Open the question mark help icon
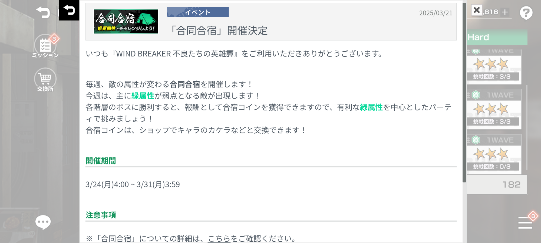Image resolution: width=541 pixels, height=243 pixels. tap(526, 13)
